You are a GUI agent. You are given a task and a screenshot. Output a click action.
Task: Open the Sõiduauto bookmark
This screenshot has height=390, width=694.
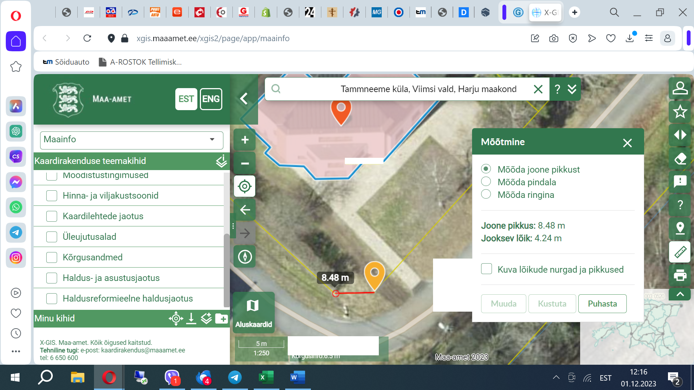[x=66, y=62]
